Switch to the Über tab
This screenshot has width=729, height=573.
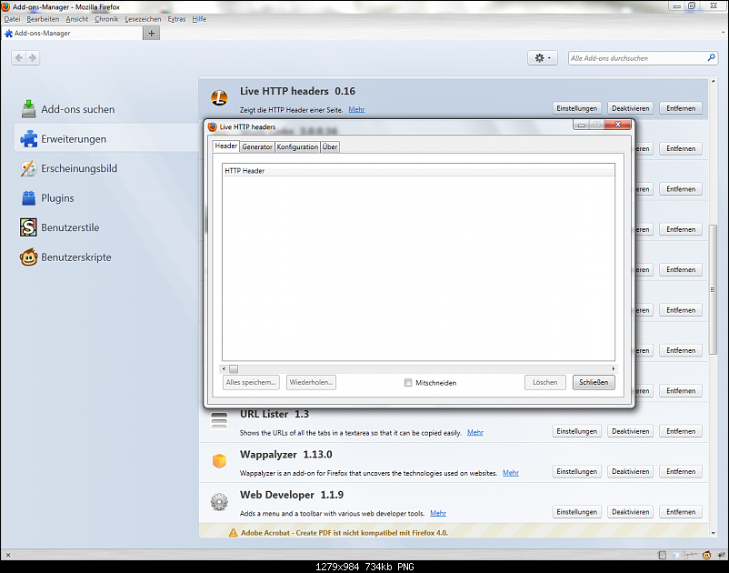330,147
